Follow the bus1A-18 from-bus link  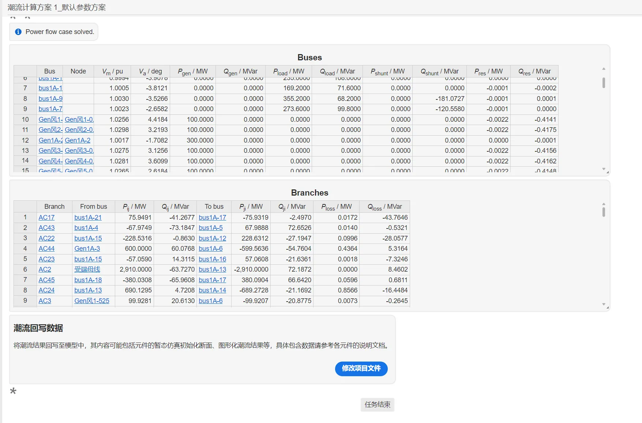(x=88, y=280)
